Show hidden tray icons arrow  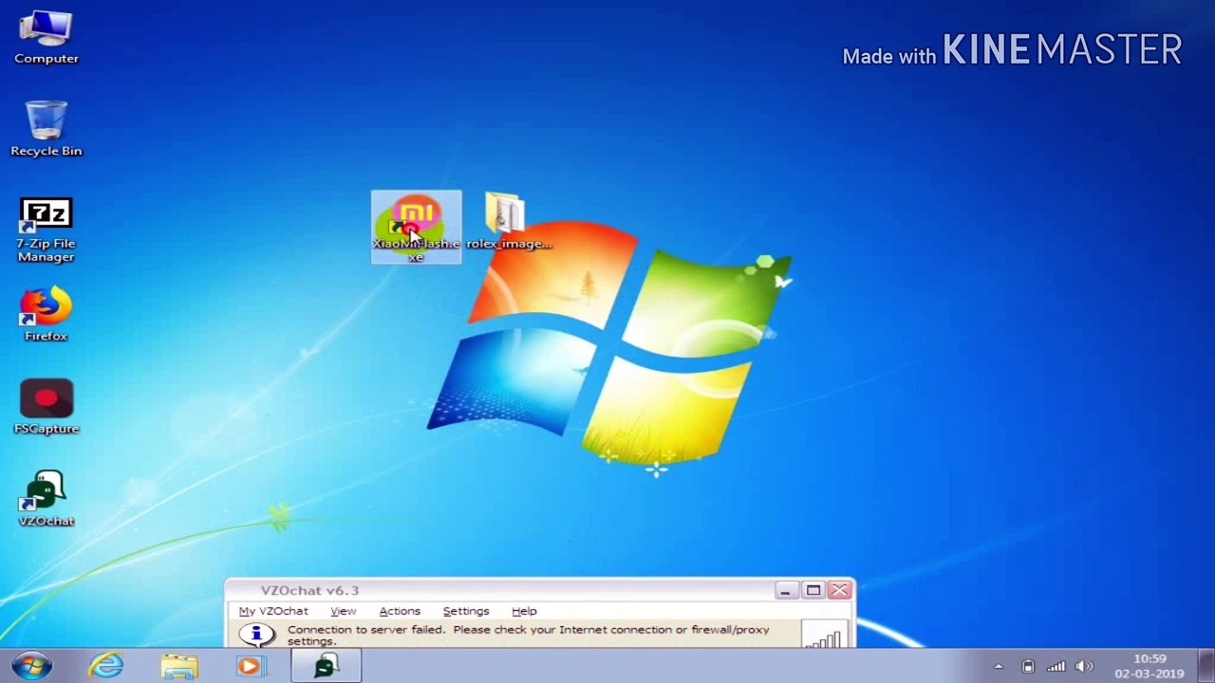point(998,667)
